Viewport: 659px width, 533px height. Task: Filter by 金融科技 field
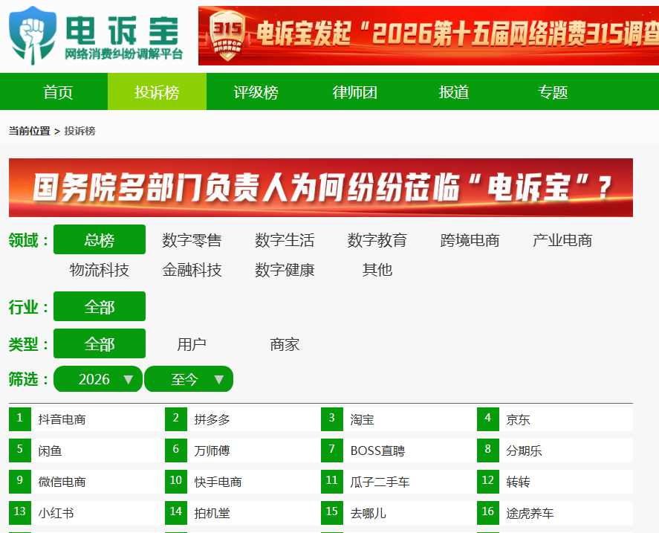point(192,270)
